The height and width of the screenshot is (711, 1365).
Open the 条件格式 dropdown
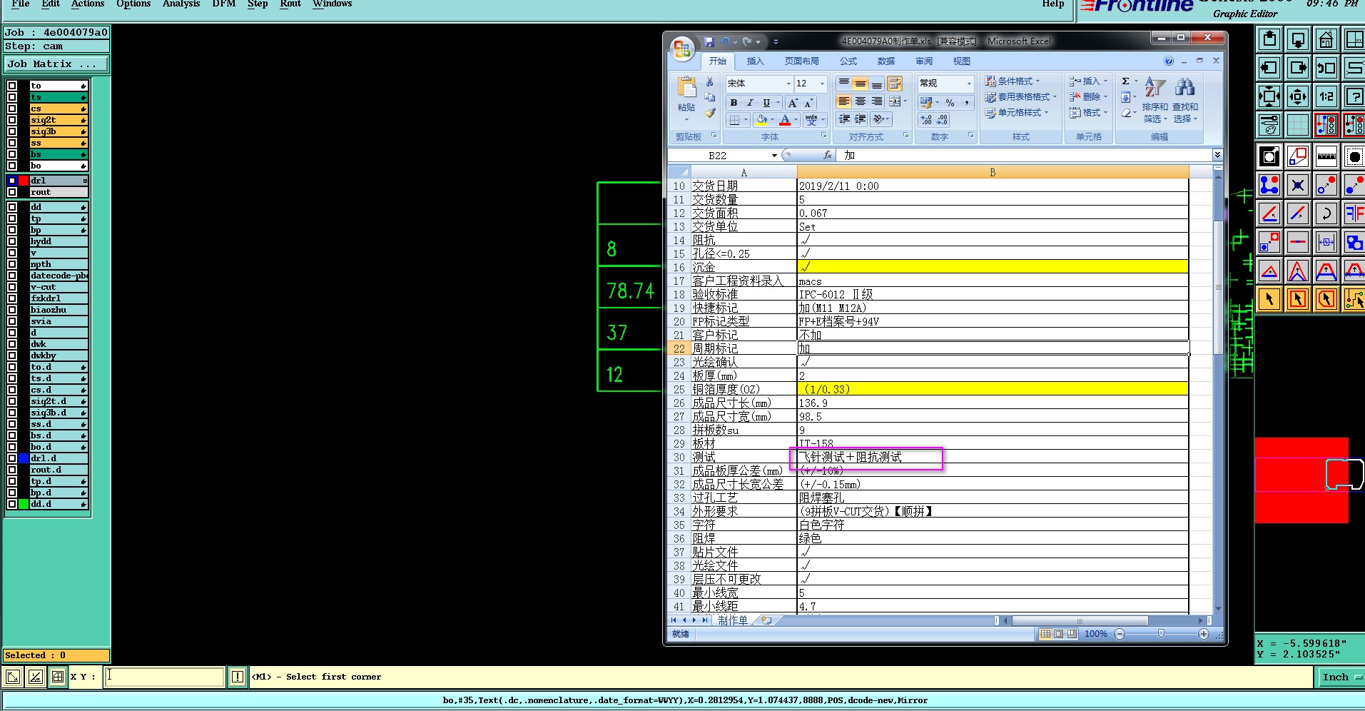coord(1012,81)
